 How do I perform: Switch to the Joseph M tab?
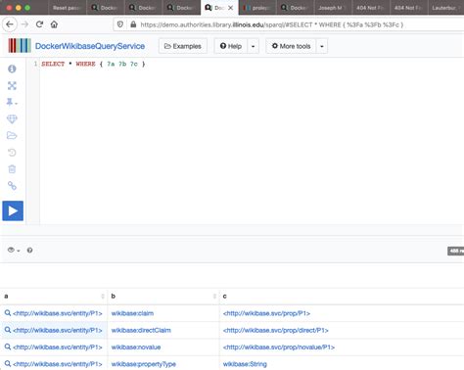[333, 8]
